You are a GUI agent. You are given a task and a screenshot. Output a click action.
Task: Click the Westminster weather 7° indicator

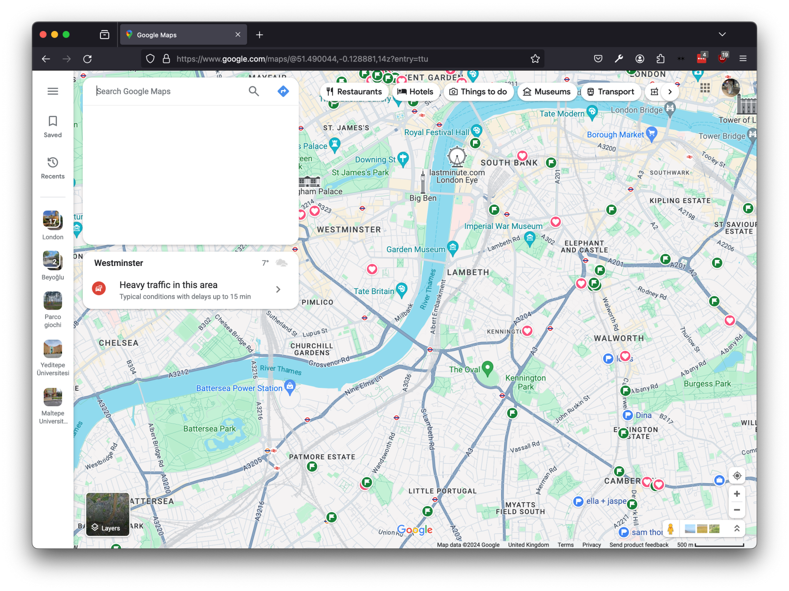[265, 263]
